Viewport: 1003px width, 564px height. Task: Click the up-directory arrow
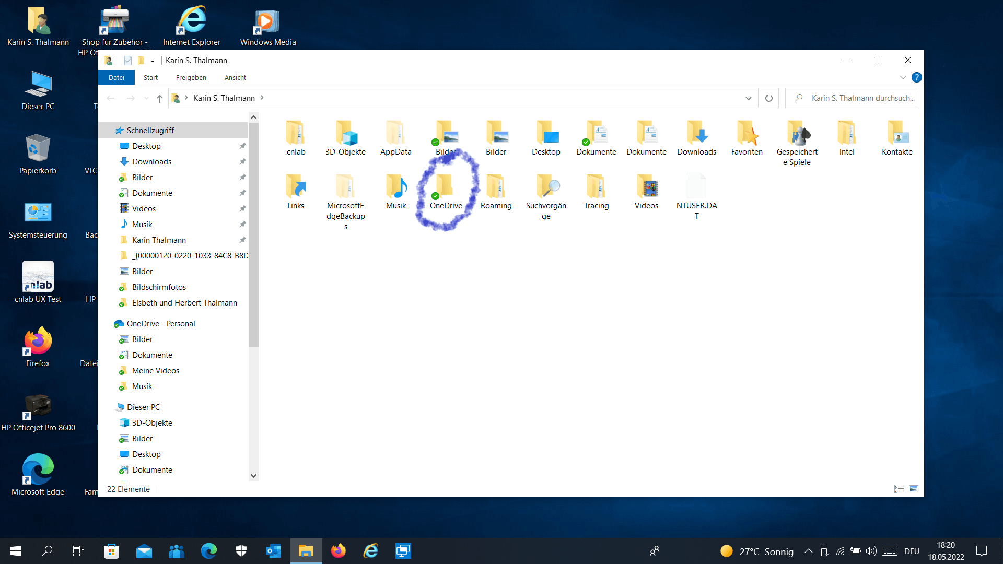point(160,98)
